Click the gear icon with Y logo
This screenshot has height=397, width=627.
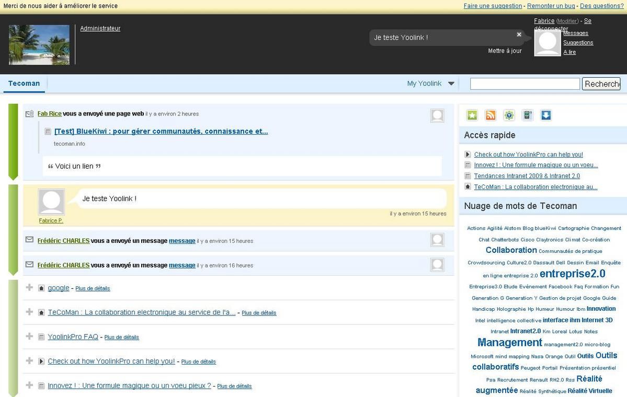pos(509,115)
